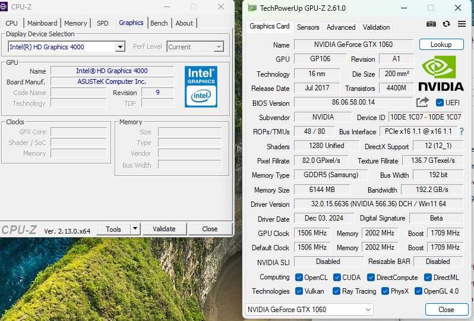The width and height of the screenshot is (474, 321).
Task: Click the Resizable BAR Disabled field
Action: (x=438, y=262)
